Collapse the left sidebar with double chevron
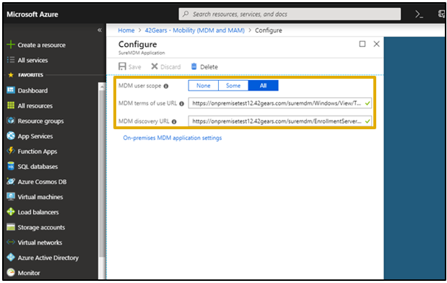447x283 pixels. point(100,30)
